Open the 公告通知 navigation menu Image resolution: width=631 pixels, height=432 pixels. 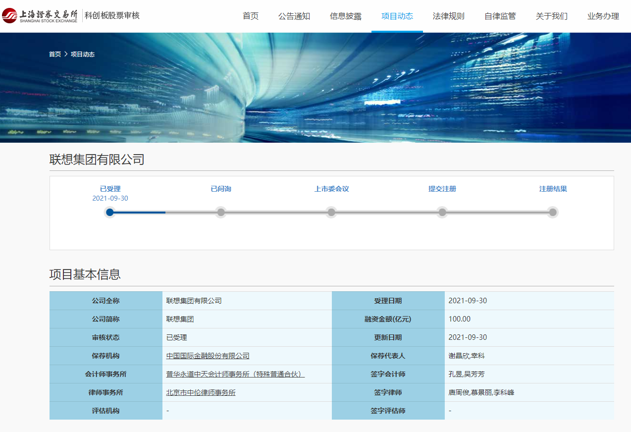(294, 16)
